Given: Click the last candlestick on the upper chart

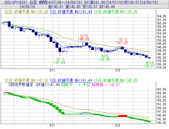Looking at the screenshot, I should 149,58.
